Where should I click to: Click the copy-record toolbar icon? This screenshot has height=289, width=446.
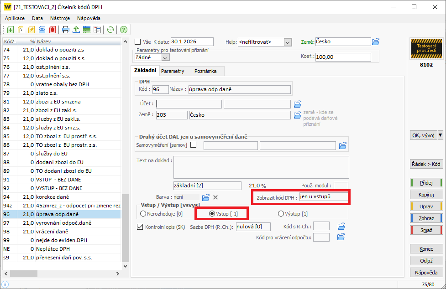click(x=21, y=30)
